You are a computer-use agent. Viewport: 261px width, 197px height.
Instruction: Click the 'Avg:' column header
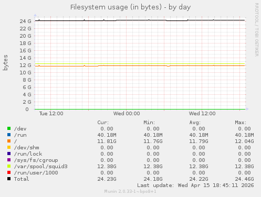tap(195, 123)
